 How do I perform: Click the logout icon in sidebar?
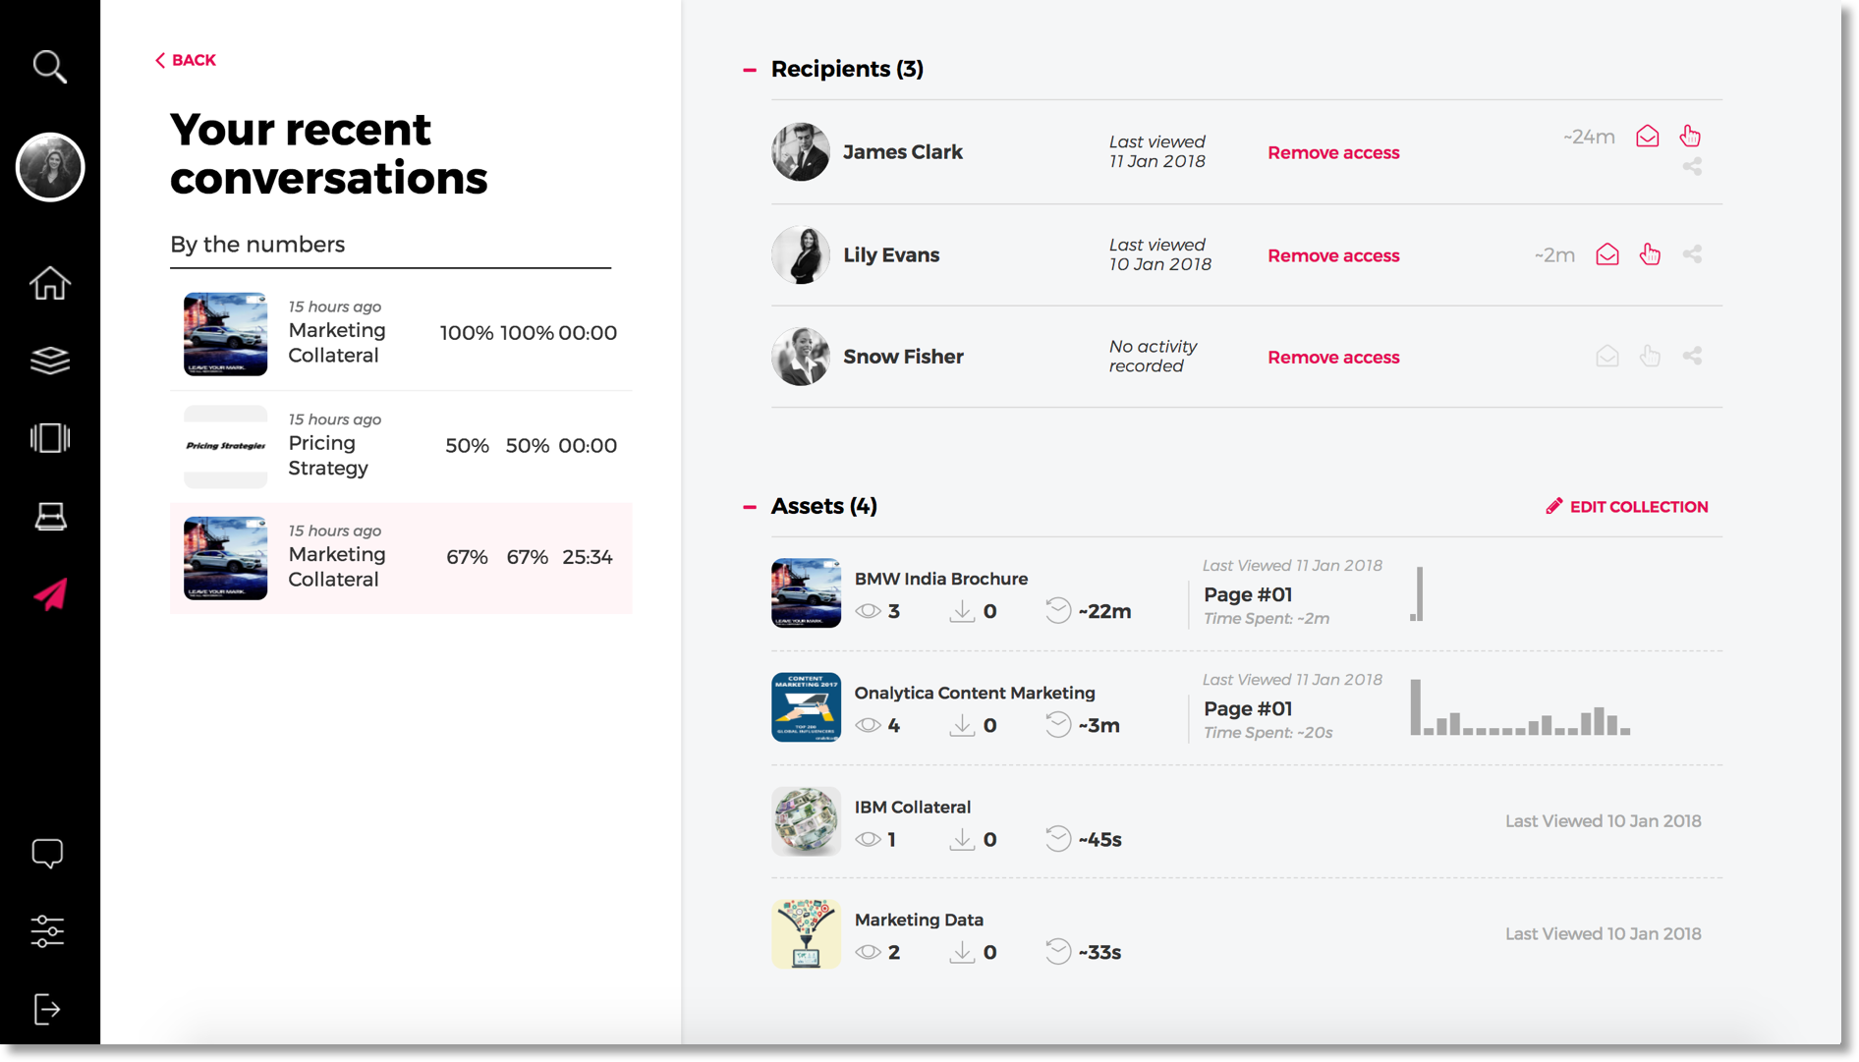(x=47, y=1009)
